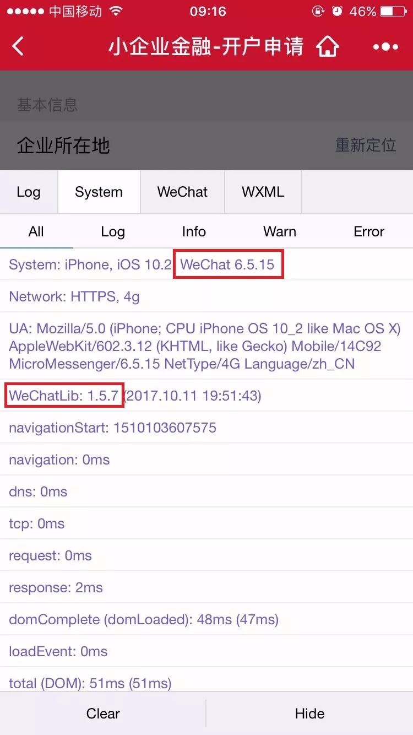
Task: Tap the back arrow in header
Action: tap(18, 46)
